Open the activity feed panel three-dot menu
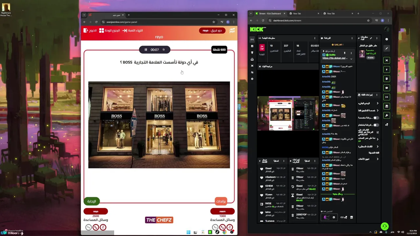This screenshot has width=420, height=236. click(x=284, y=161)
